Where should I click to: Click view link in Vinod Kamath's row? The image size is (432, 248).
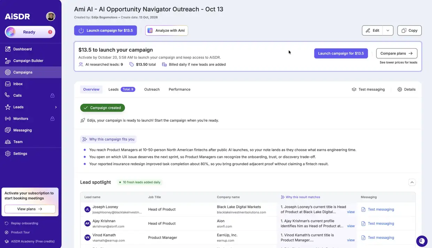click(351, 240)
